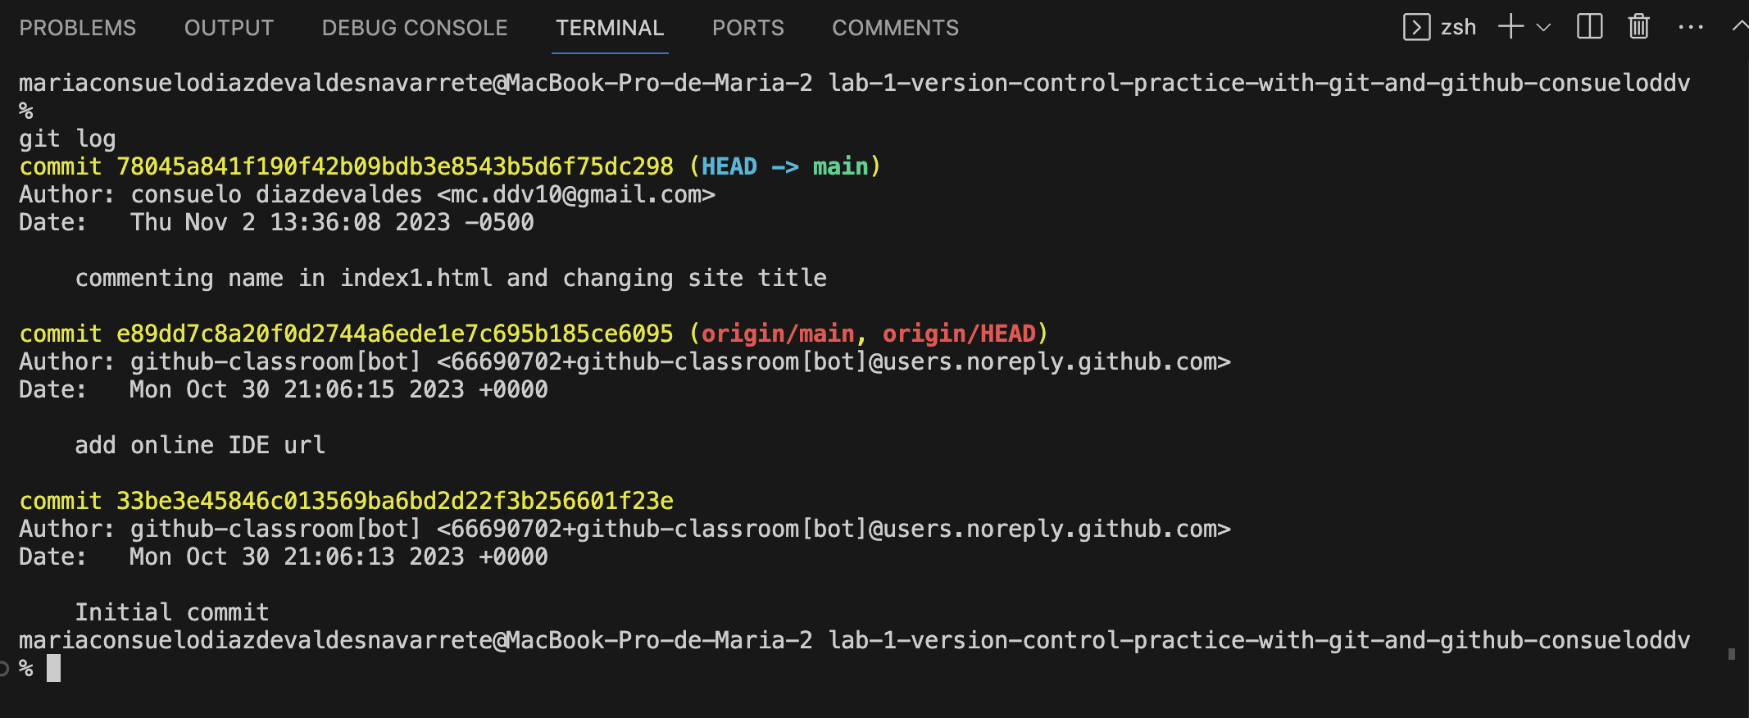Click the commit hash e89dd7c8a20f0d27
1749x718 pixels.
395,334
